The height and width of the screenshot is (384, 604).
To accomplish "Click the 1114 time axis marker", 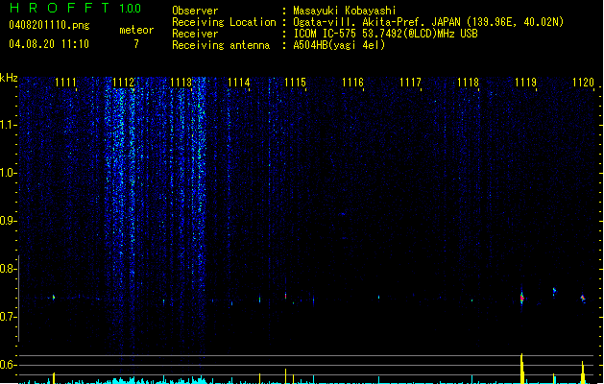I will click(238, 83).
